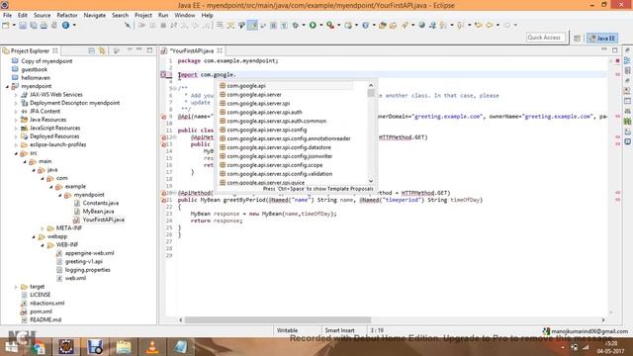Click the Suspend debug toolbar icon
The image size is (633, 356).
[x=152, y=25]
